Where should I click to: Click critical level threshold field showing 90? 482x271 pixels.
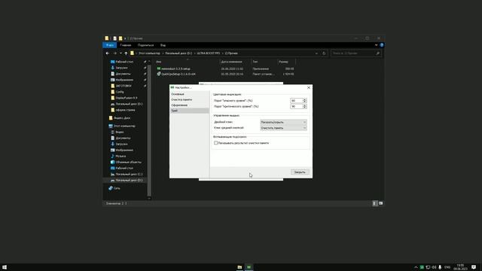(296, 106)
